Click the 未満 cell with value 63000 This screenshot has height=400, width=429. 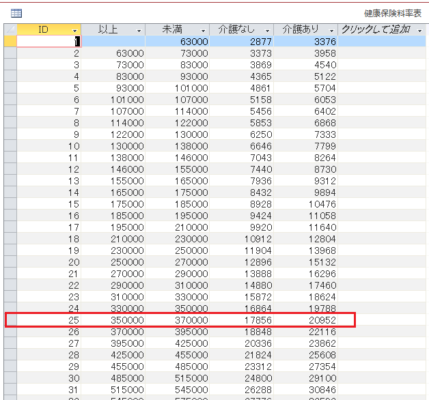(x=178, y=41)
